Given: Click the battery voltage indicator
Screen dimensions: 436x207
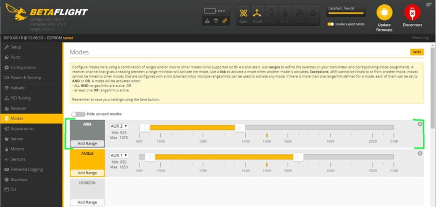Looking at the screenshot, I should coord(214,11).
